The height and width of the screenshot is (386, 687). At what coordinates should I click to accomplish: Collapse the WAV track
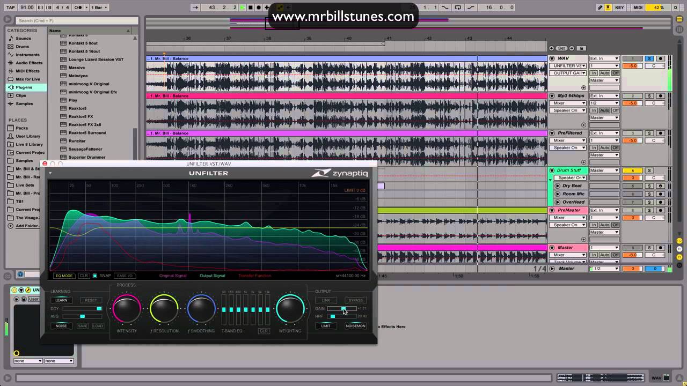coord(552,58)
